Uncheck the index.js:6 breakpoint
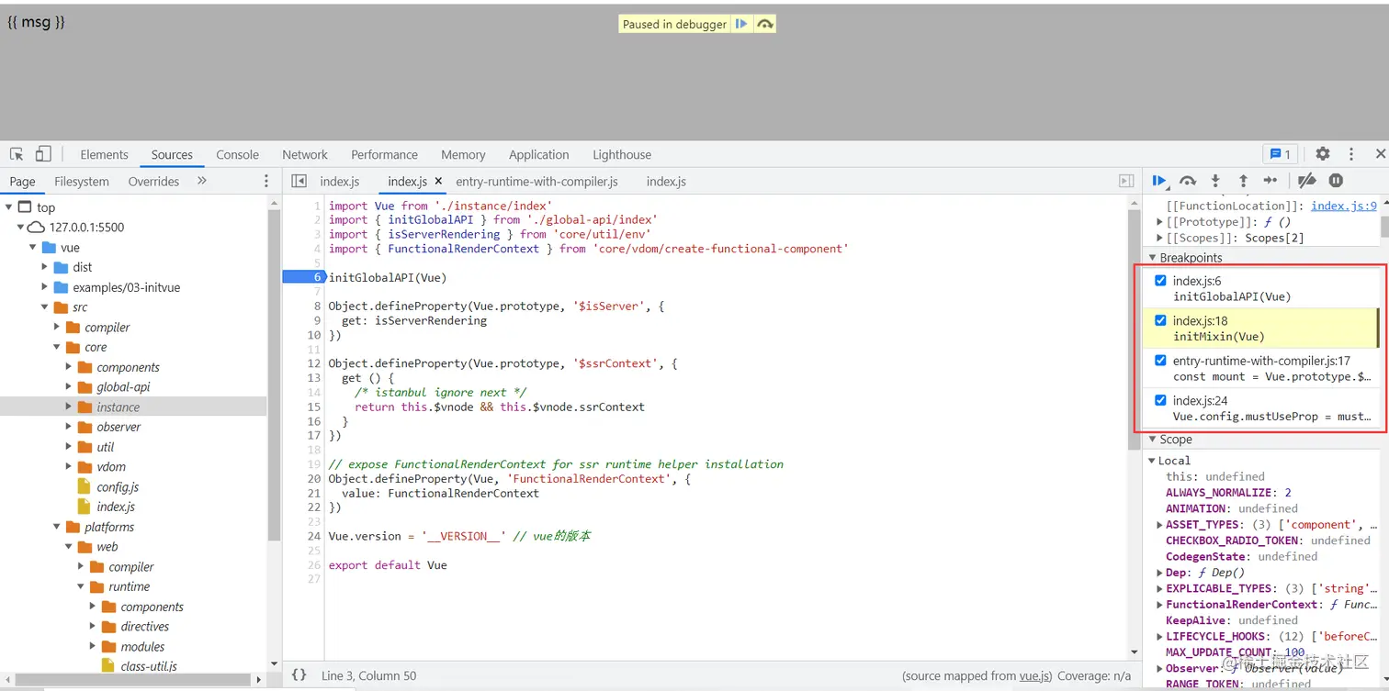Viewport: 1389px width, 691px height. point(1160,281)
